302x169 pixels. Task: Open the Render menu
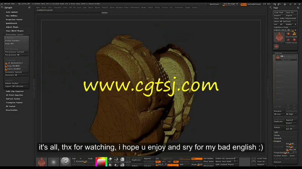click(144, 8)
